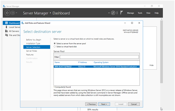Click IP address 10.0.2.15 cell
This screenshot has height=111, width=175.
click(x=82, y=67)
